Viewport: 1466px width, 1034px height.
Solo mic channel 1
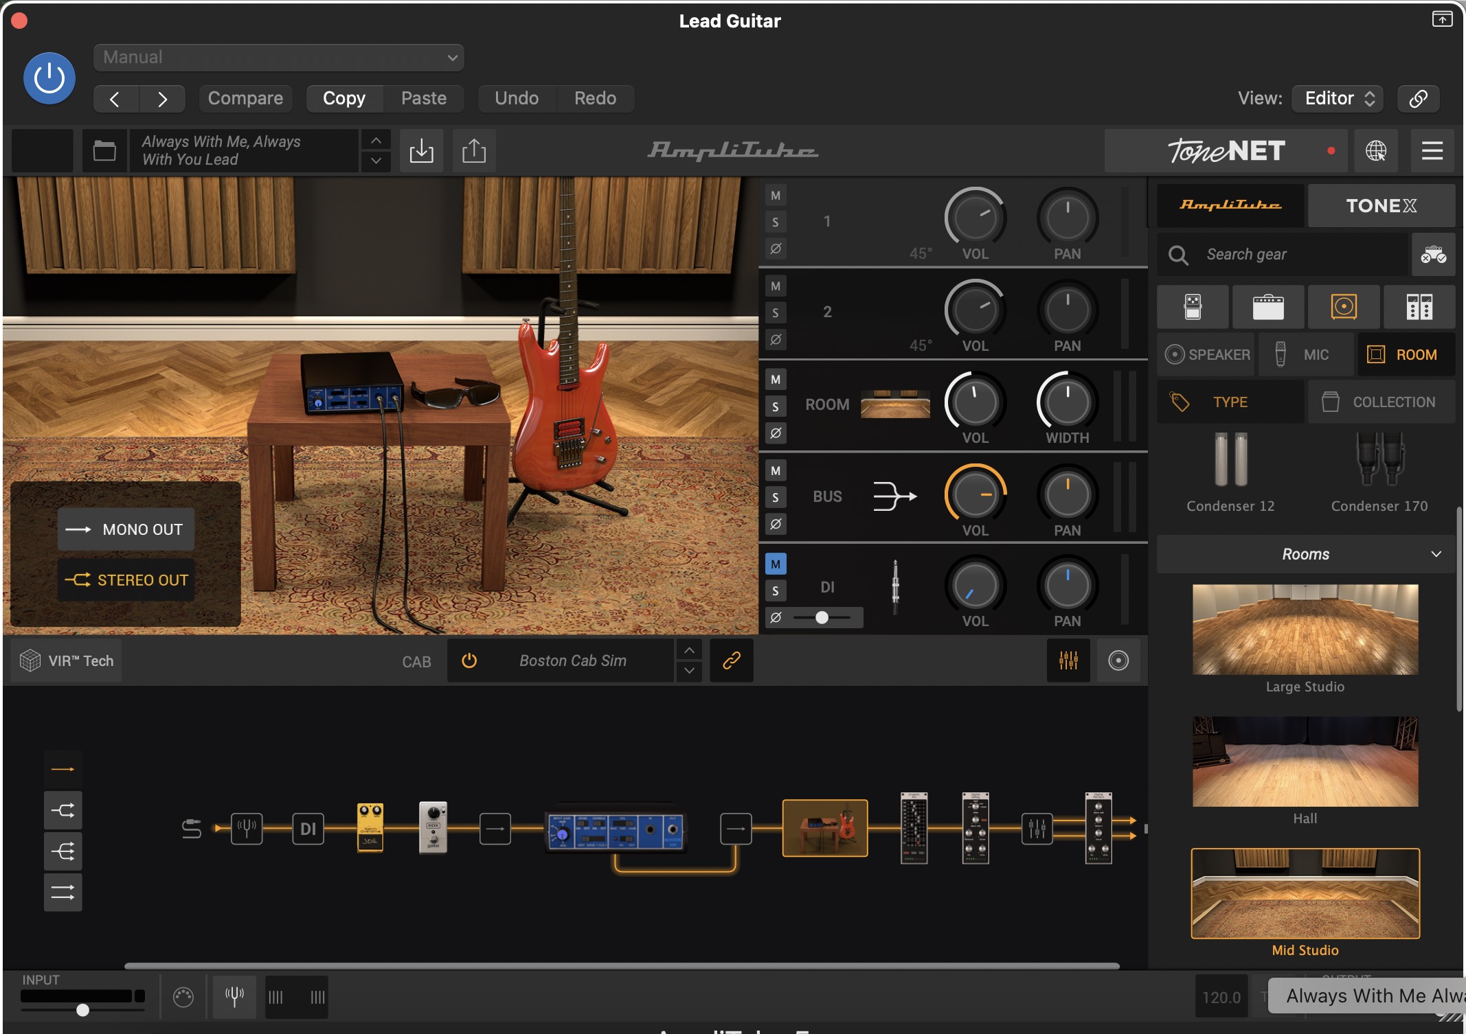pos(776,222)
